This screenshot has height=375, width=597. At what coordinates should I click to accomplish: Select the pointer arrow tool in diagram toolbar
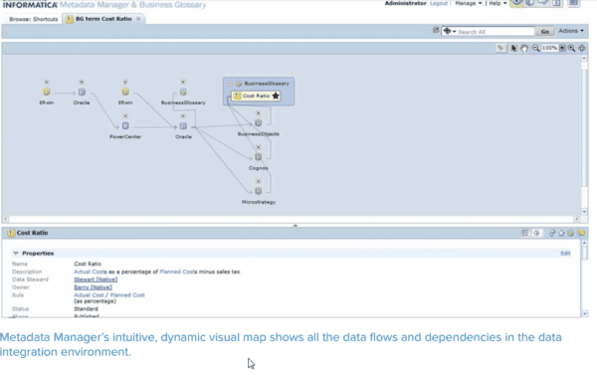(513, 48)
